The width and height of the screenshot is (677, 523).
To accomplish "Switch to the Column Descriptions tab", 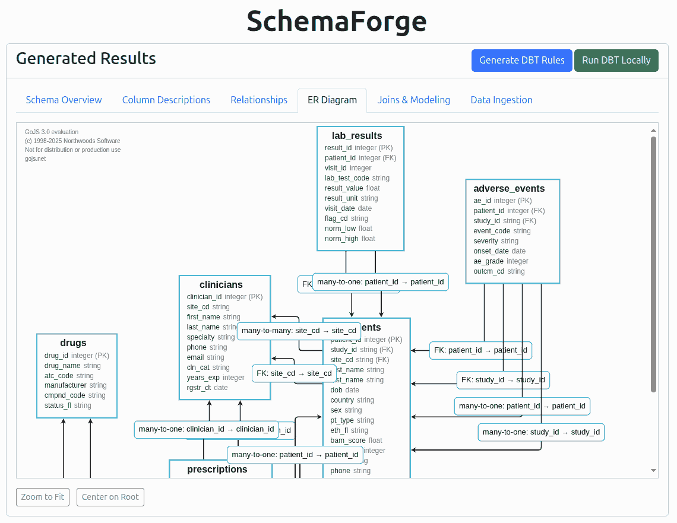I will pos(166,100).
